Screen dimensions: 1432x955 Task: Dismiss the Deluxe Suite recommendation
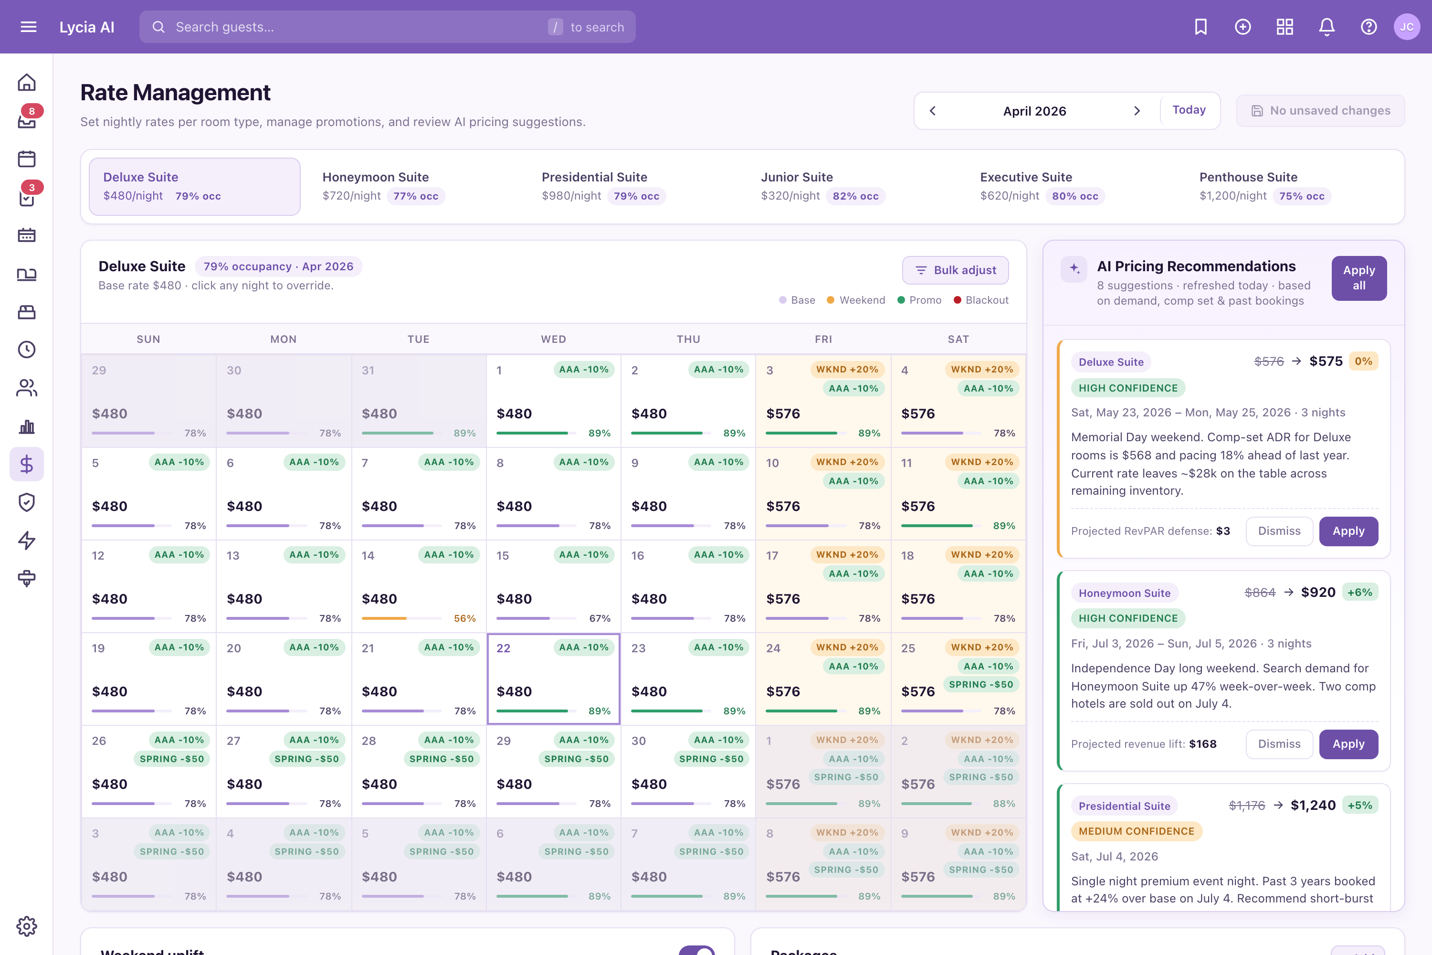(x=1279, y=531)
